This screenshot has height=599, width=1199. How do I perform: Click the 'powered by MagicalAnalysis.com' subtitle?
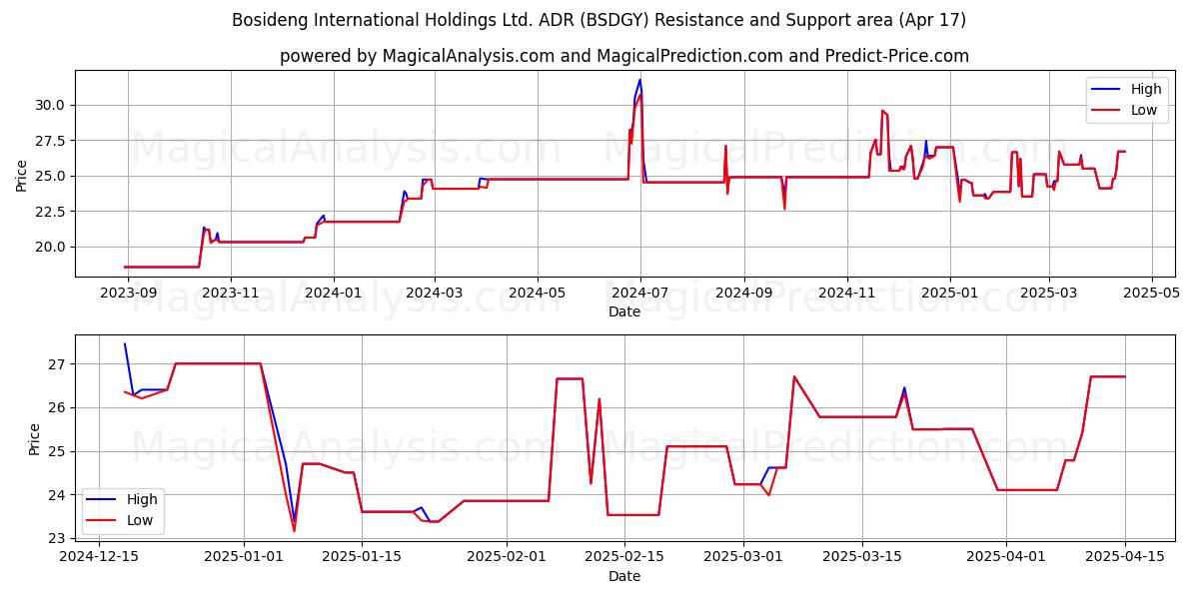coord(623,56)
